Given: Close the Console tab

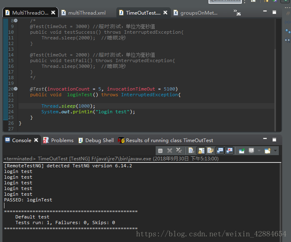Looking at the screenshot, I should pyautogui.click(x=36, y=140).
